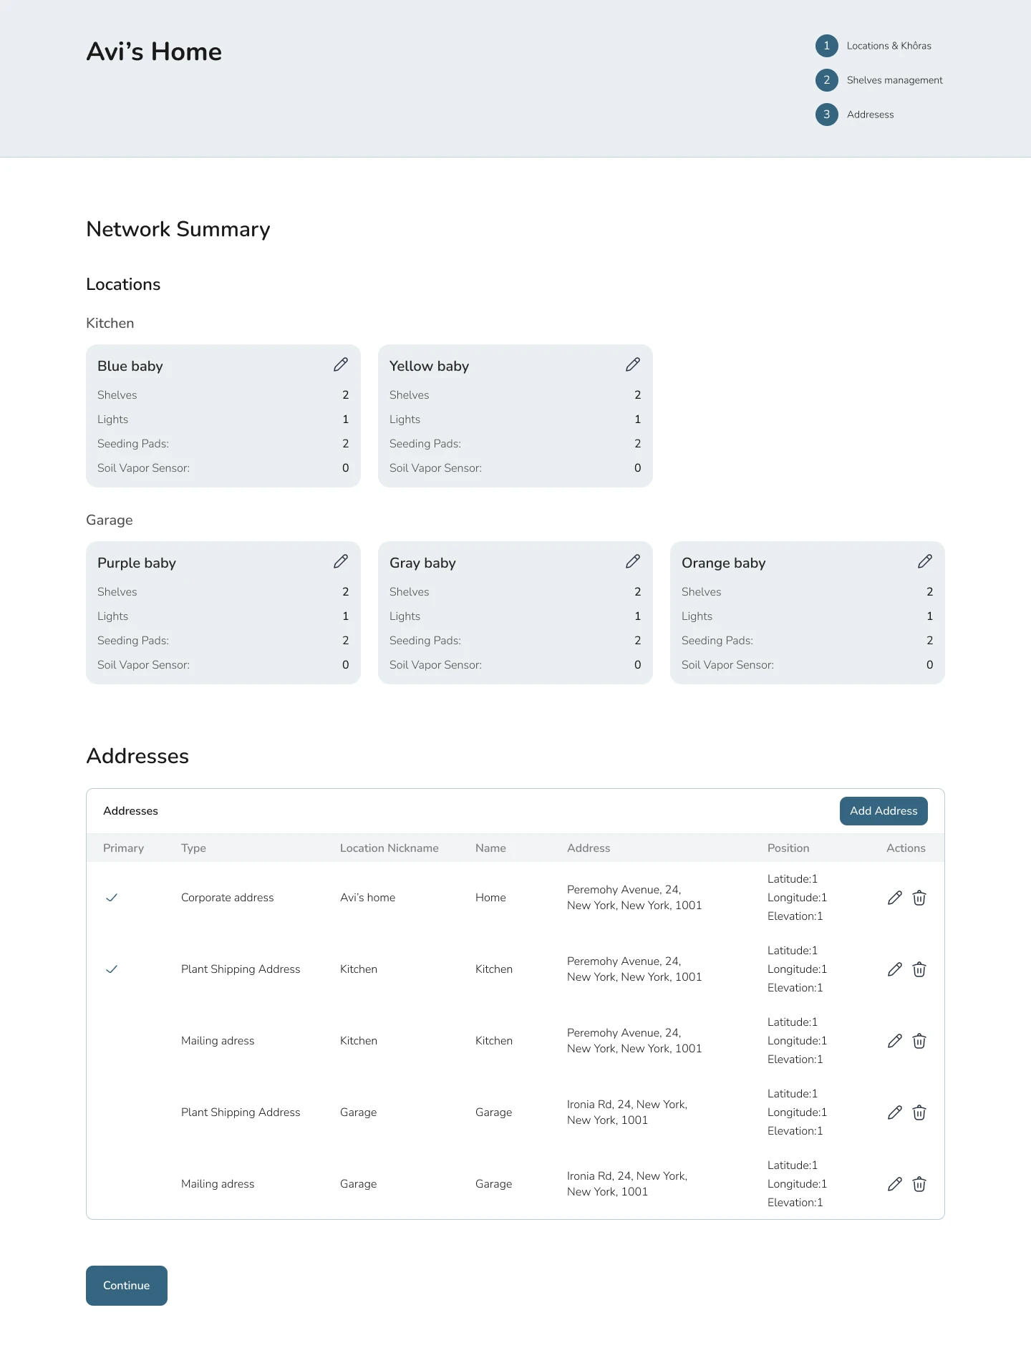The height and width of the screenshot is (1363, 1031).
Task: Select the Avi's home nickname cell
Action: click(367, 898)
